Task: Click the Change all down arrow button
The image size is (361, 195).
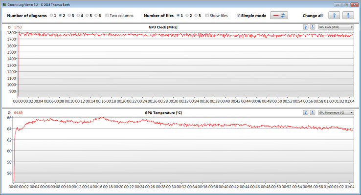Action: point(348,16)
